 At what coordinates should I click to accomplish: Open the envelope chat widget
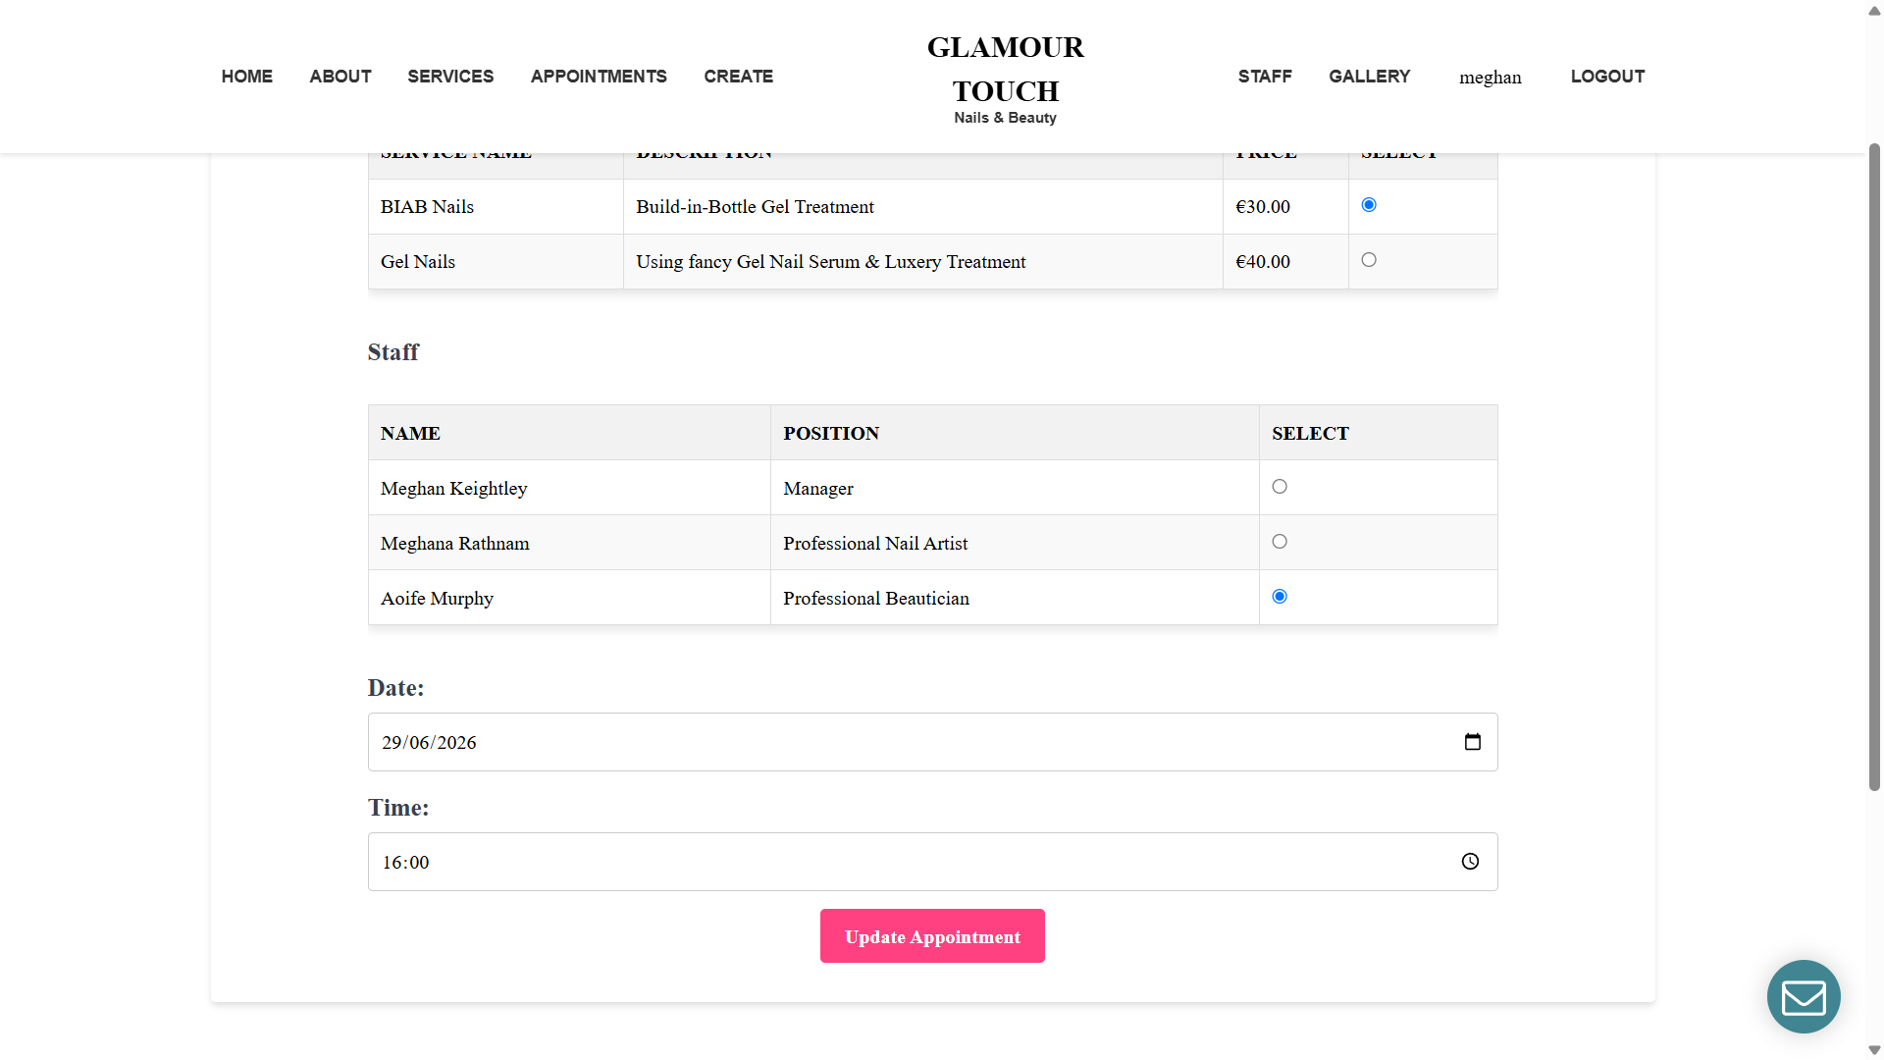pos(1804,996)
